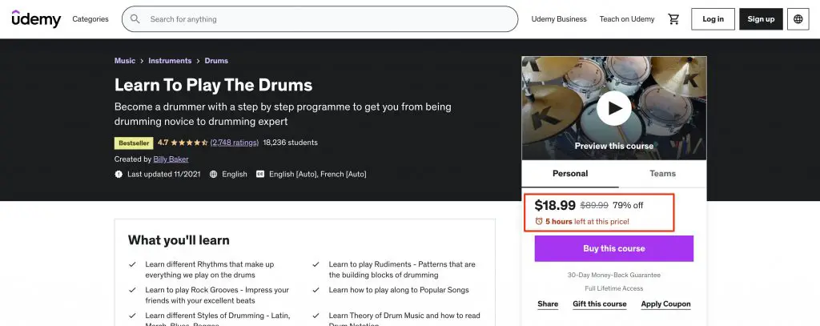820x326 pixels.
Task: Click the star rating icons
Action: click(189, 143)
